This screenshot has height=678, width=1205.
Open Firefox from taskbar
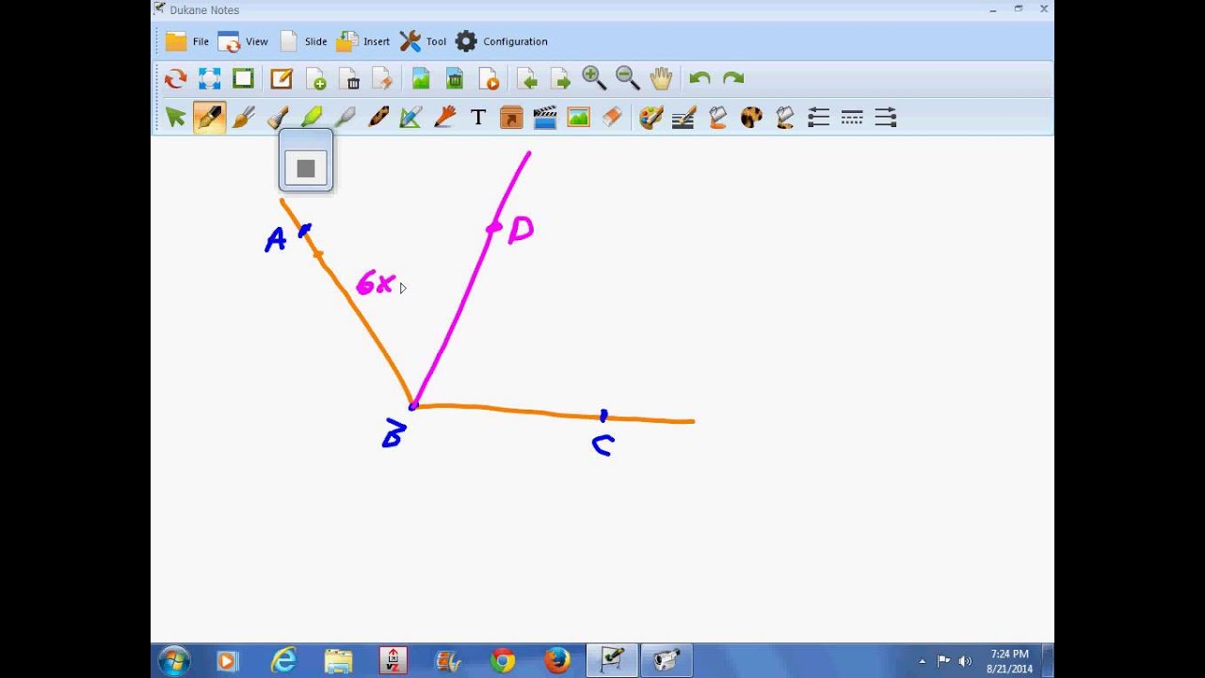coord(557,661)
